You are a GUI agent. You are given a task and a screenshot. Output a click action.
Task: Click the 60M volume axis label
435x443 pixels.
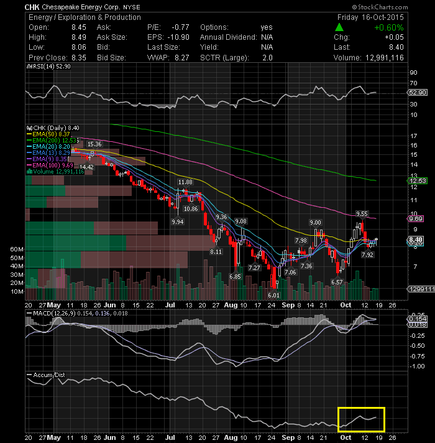(x=17, y=249)
